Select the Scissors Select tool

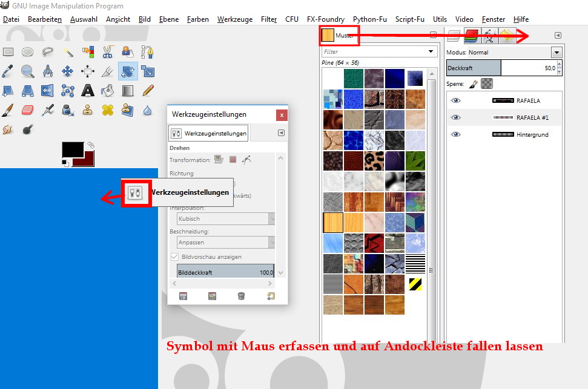[108, 51]
